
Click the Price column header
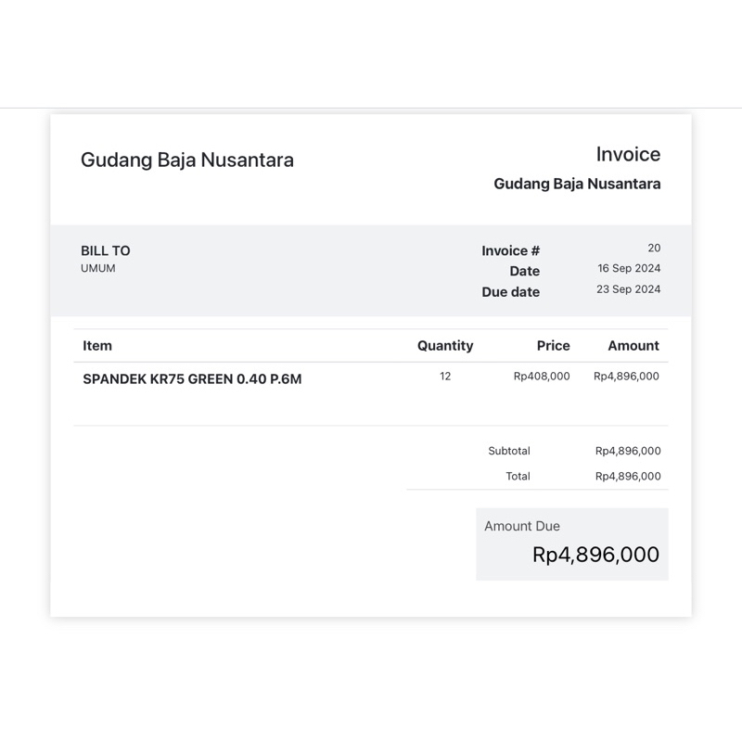click(x=553, y=345)
